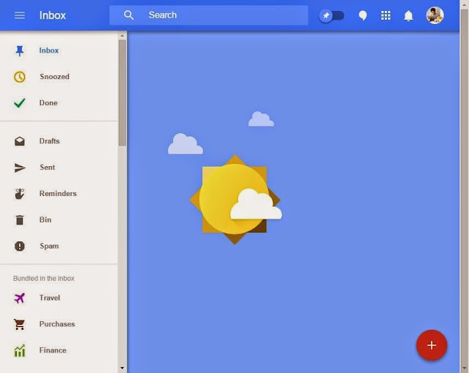Open the Reminders folder

(x=58, y=194)
